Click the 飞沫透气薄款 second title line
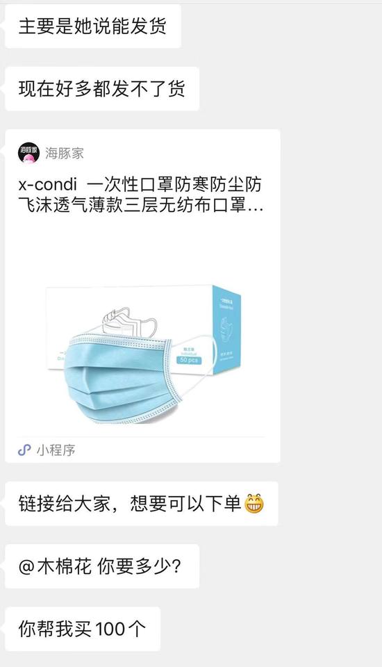The image size is (382, 667). (x=140, y=206)
